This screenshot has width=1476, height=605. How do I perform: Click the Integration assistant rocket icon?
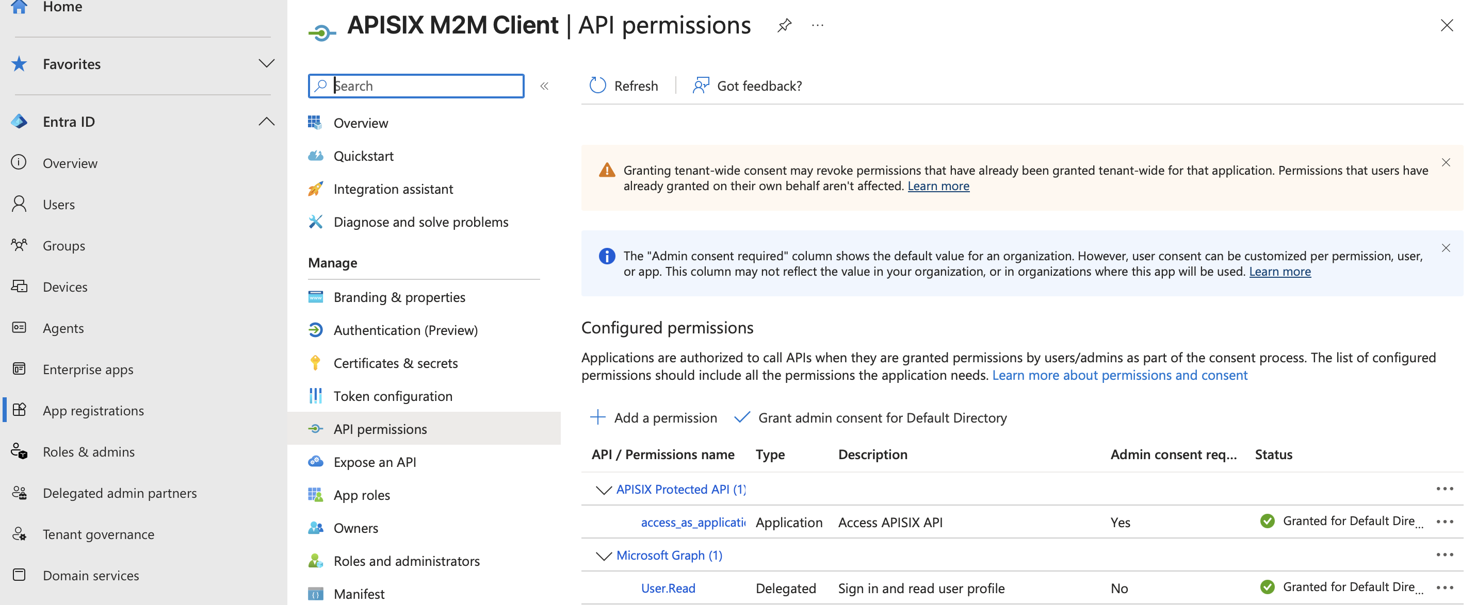[x=316, y=189]
